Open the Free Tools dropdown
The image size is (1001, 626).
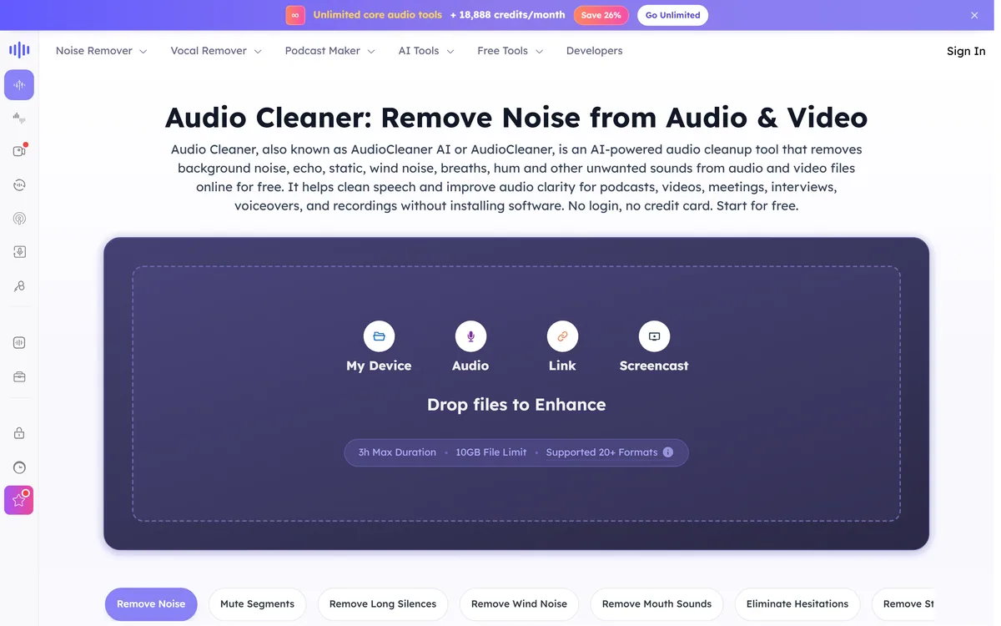click(510, 51)
